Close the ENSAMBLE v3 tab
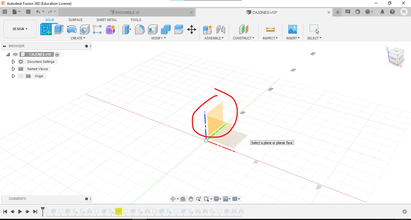Screen dimensions: 411x220 click(x=191, y=12)
